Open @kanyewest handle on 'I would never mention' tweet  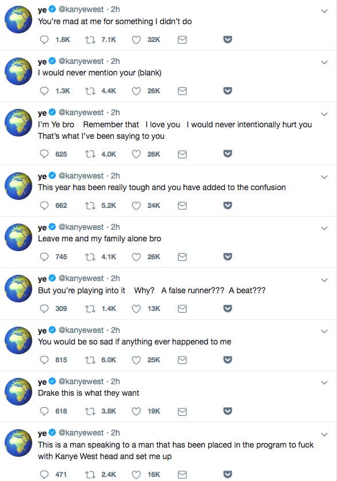[81, 61]
